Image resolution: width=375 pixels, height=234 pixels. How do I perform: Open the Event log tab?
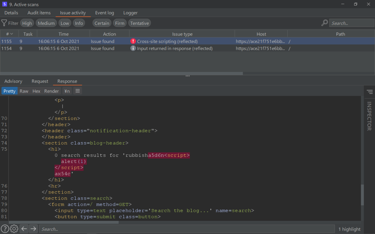pos(105,13)
